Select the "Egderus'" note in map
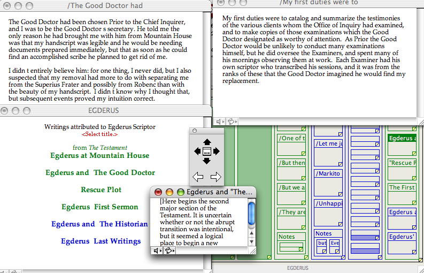 (x=402, y=243)
